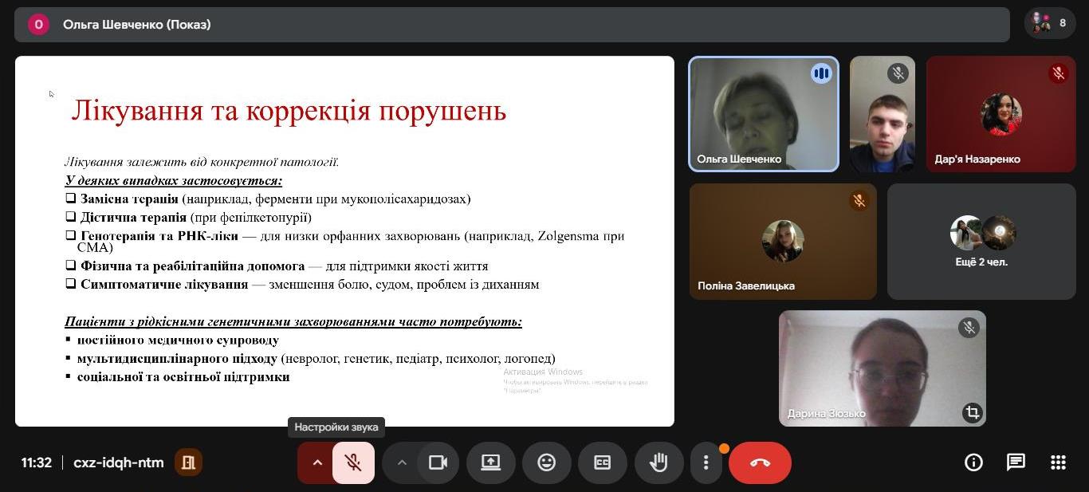The height and width of the screenshot is (492, 1089).
Task: Raise your hand
Action: 659,462
